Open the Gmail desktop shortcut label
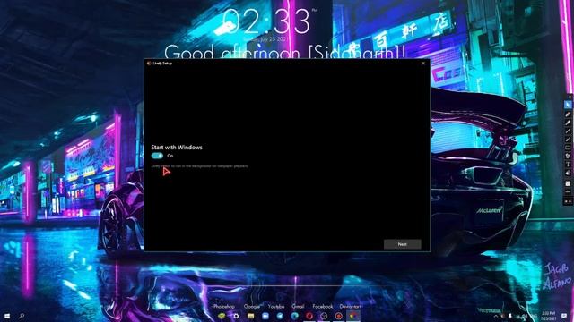 pyautogui.click(x=298, y=306)
